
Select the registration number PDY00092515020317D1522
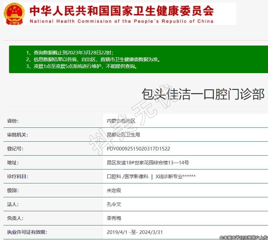tap(138, 149)
